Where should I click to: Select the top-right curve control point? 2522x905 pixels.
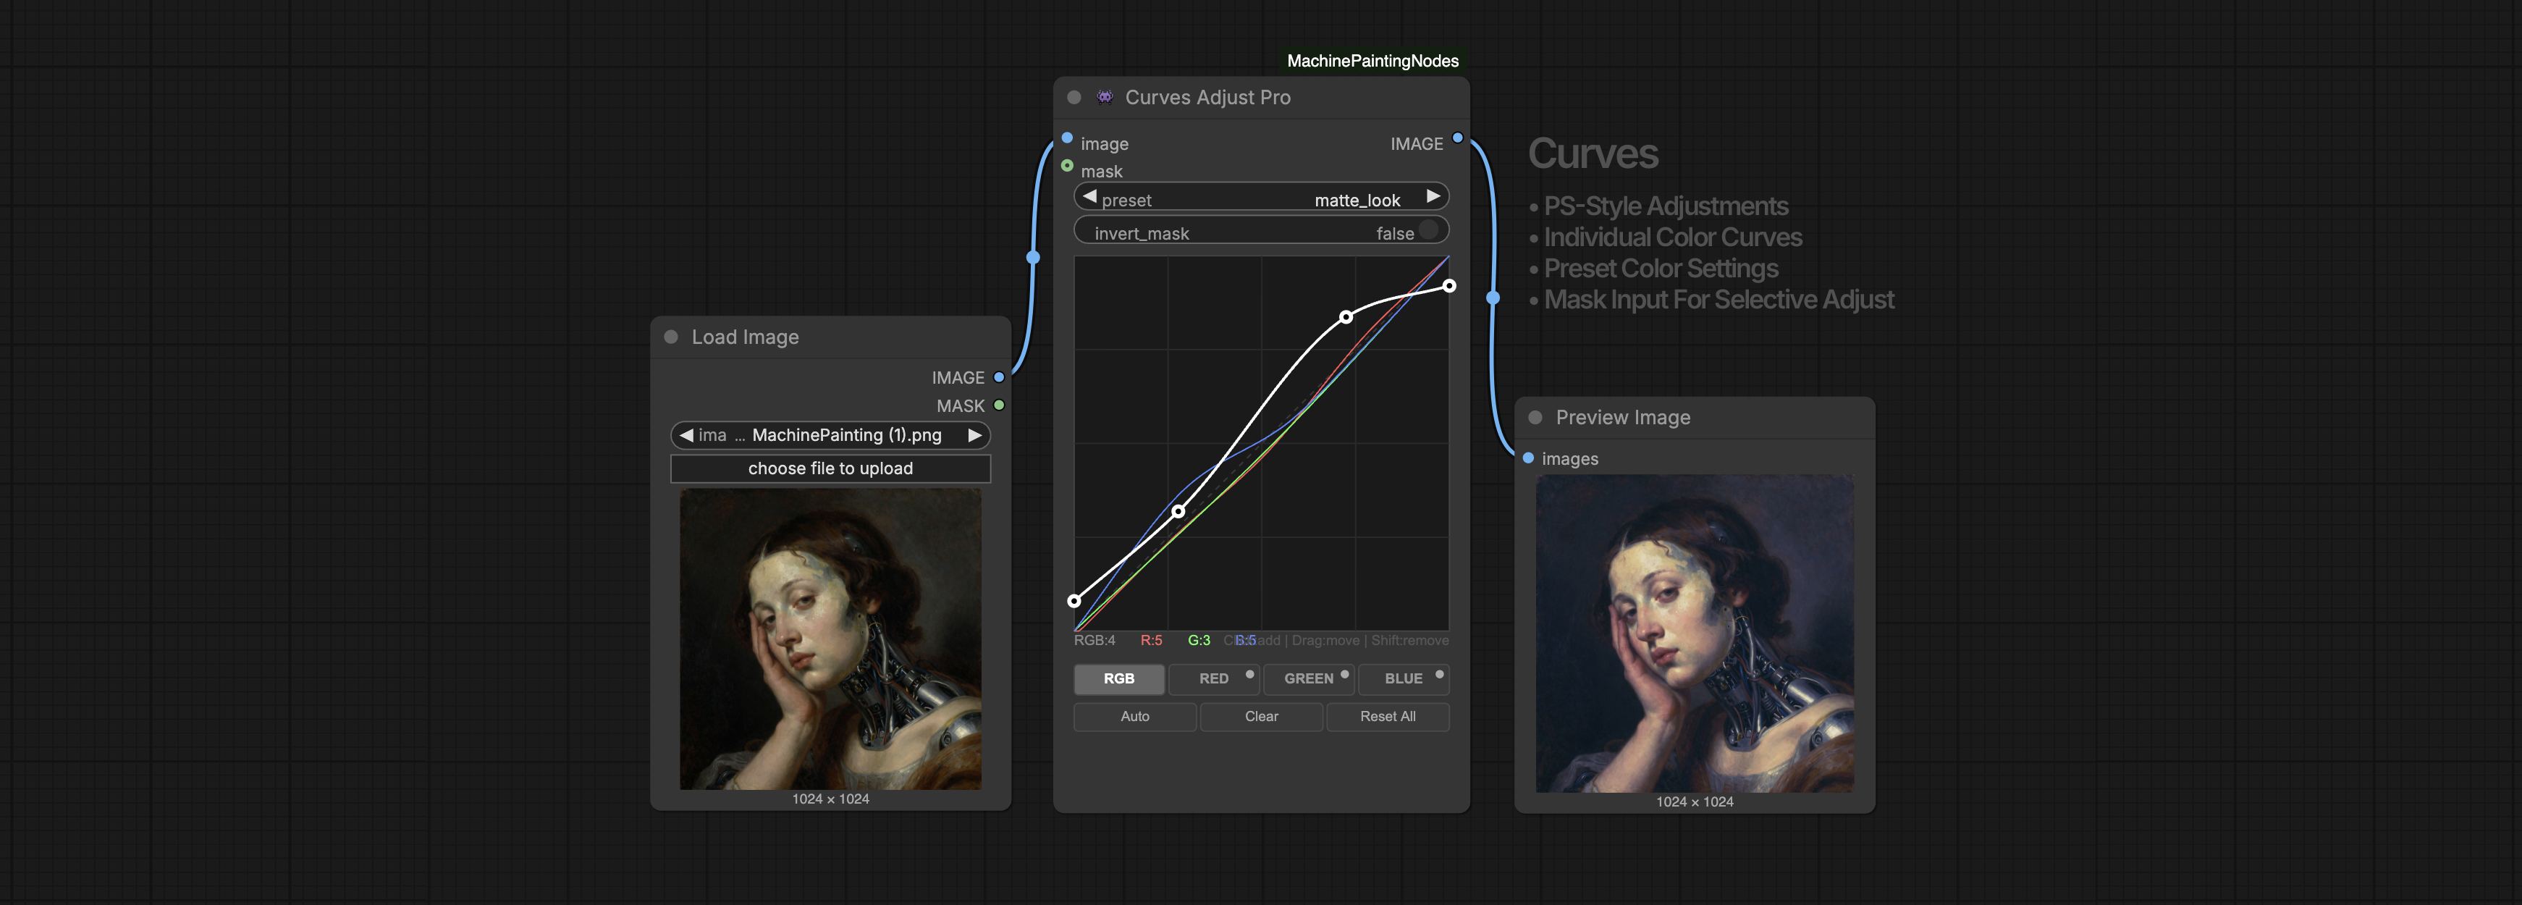click(x=1449, y=286)
